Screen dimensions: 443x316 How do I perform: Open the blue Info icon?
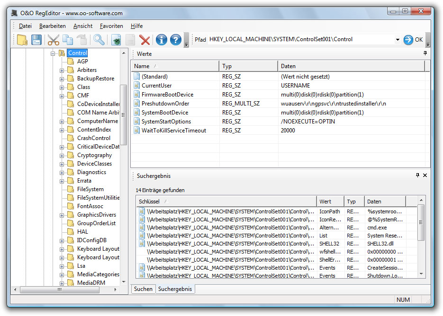[161, 40]
